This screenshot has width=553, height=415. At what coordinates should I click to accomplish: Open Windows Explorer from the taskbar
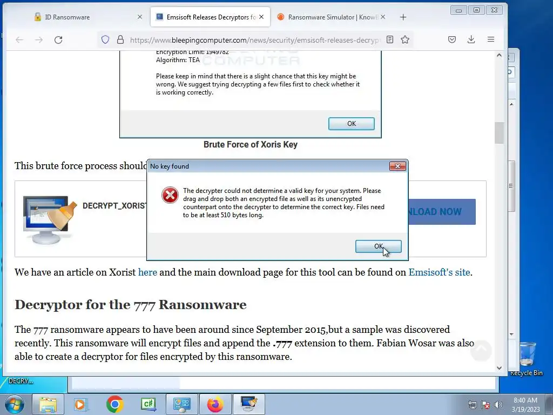click(48, 404)
